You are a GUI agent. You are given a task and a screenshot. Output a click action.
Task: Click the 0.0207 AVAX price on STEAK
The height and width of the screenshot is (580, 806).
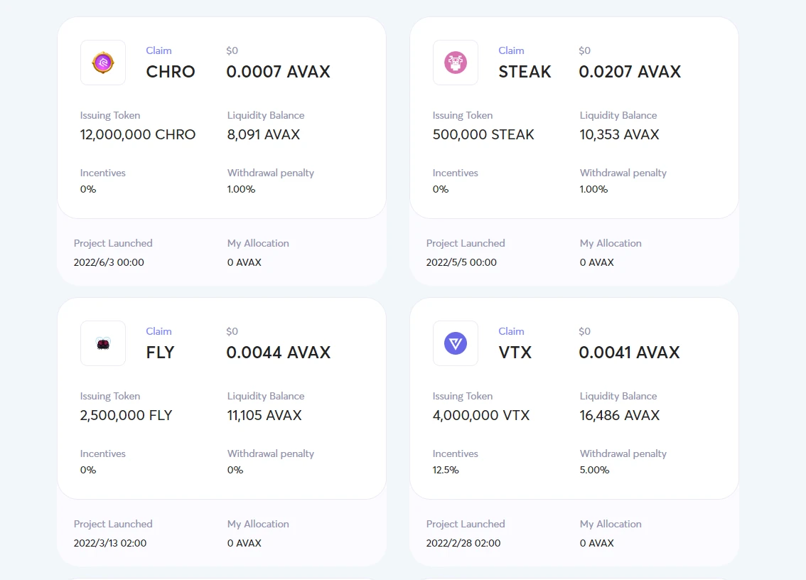630,72
